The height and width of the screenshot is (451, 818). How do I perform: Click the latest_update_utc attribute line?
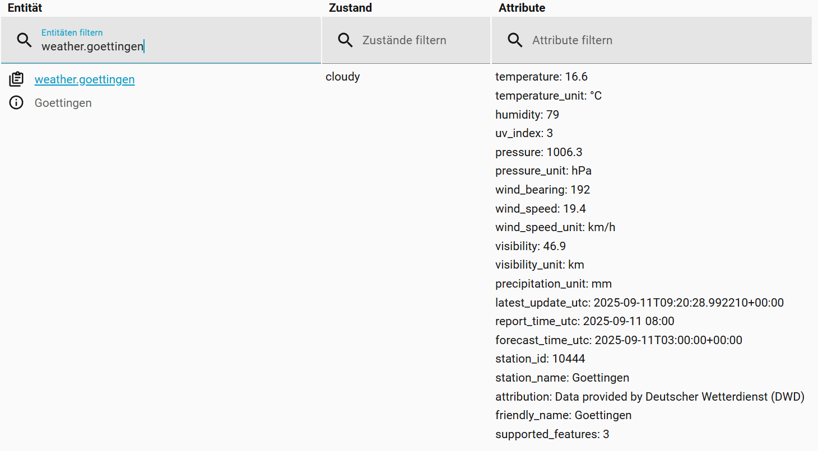pos(639,303)
